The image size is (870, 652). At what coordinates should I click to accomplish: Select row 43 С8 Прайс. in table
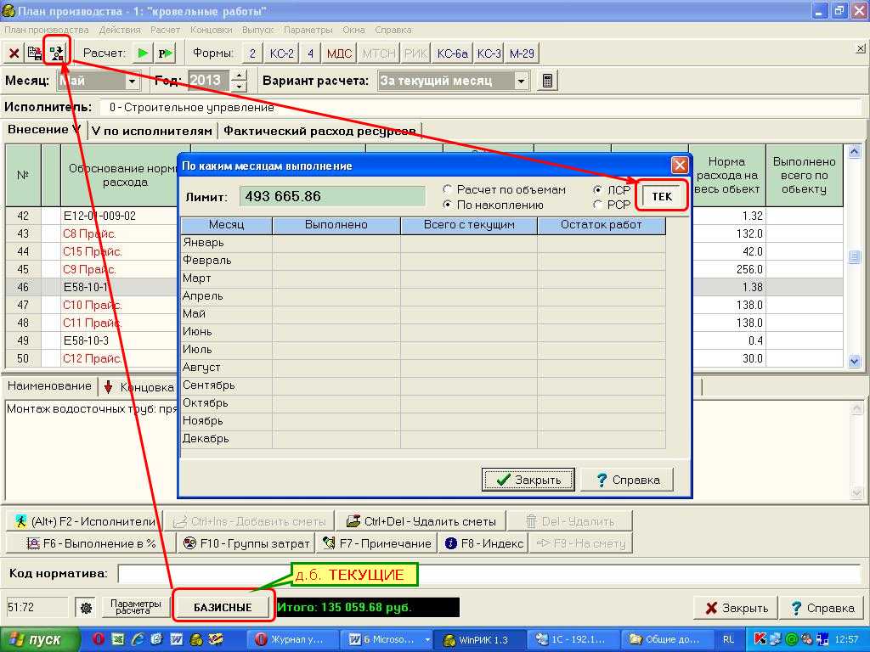(x=90, y=234)
